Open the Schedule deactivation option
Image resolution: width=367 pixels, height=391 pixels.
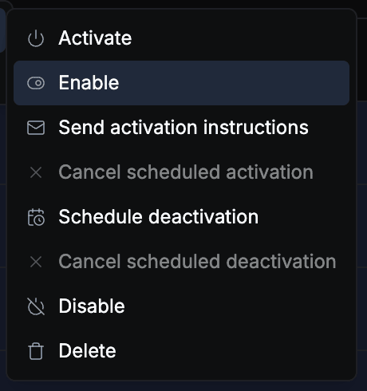[181, 217]
